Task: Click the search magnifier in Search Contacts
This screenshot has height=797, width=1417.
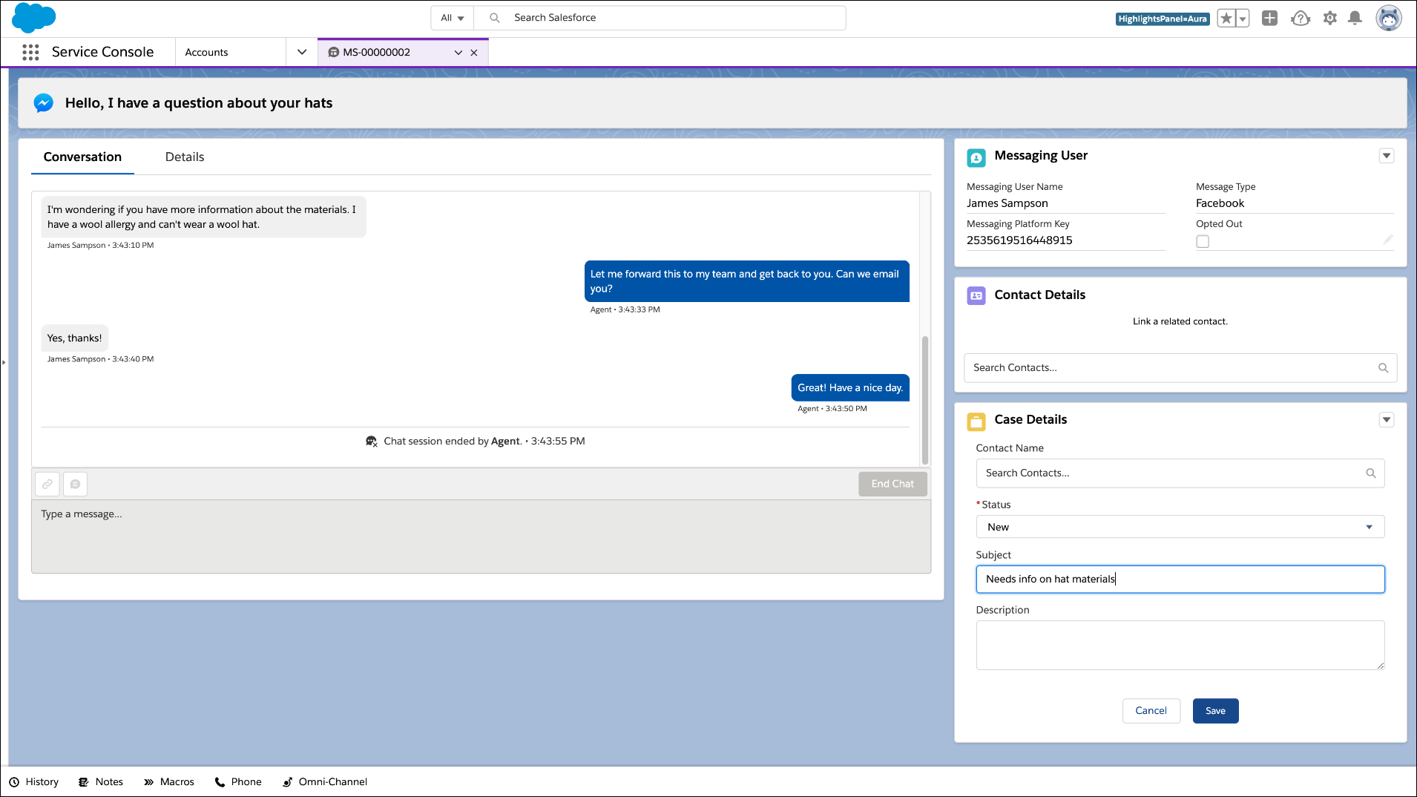Action: coord(1383,367)
